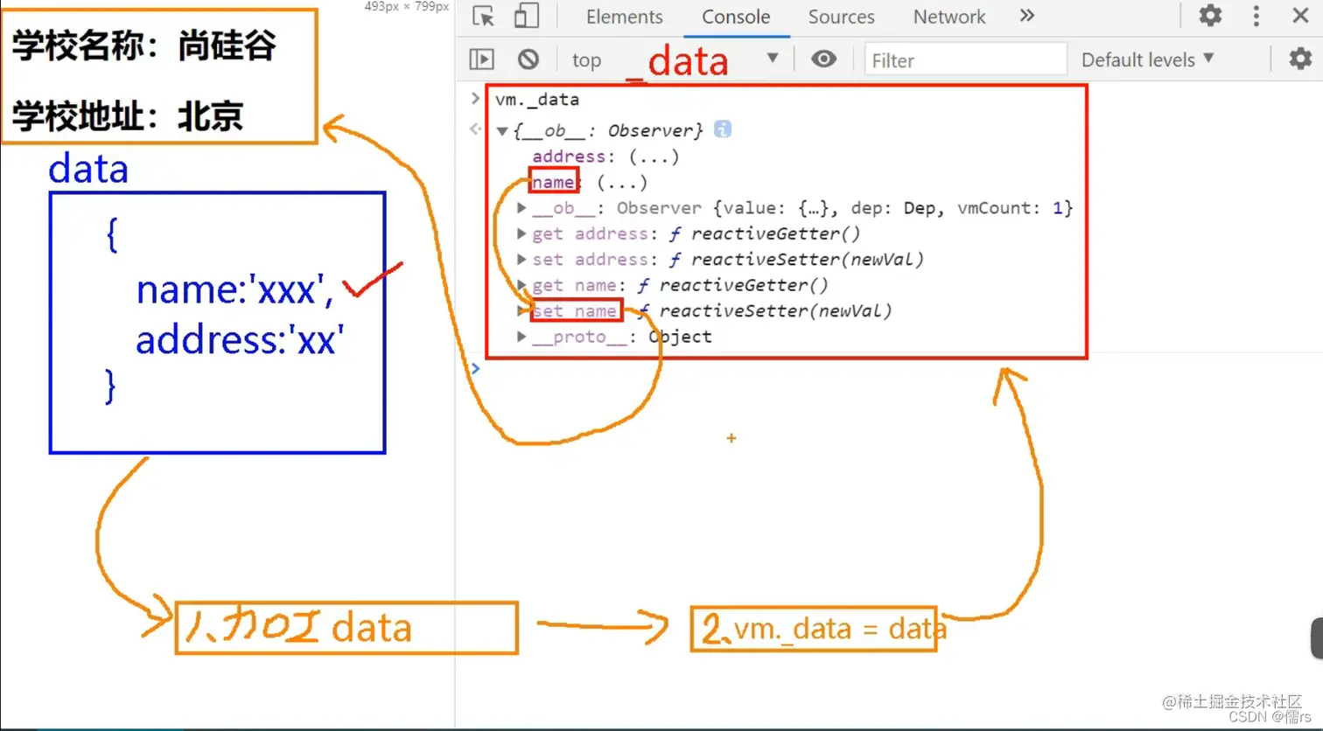Open the JavaScript context top dropdown

pyautogui.click(x=675, y=59)
